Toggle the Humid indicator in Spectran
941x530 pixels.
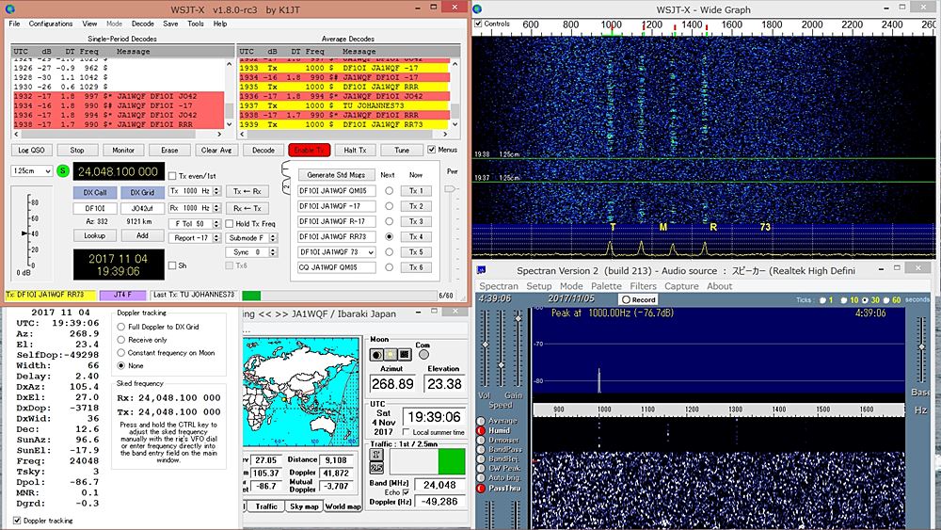pos(481,431)
